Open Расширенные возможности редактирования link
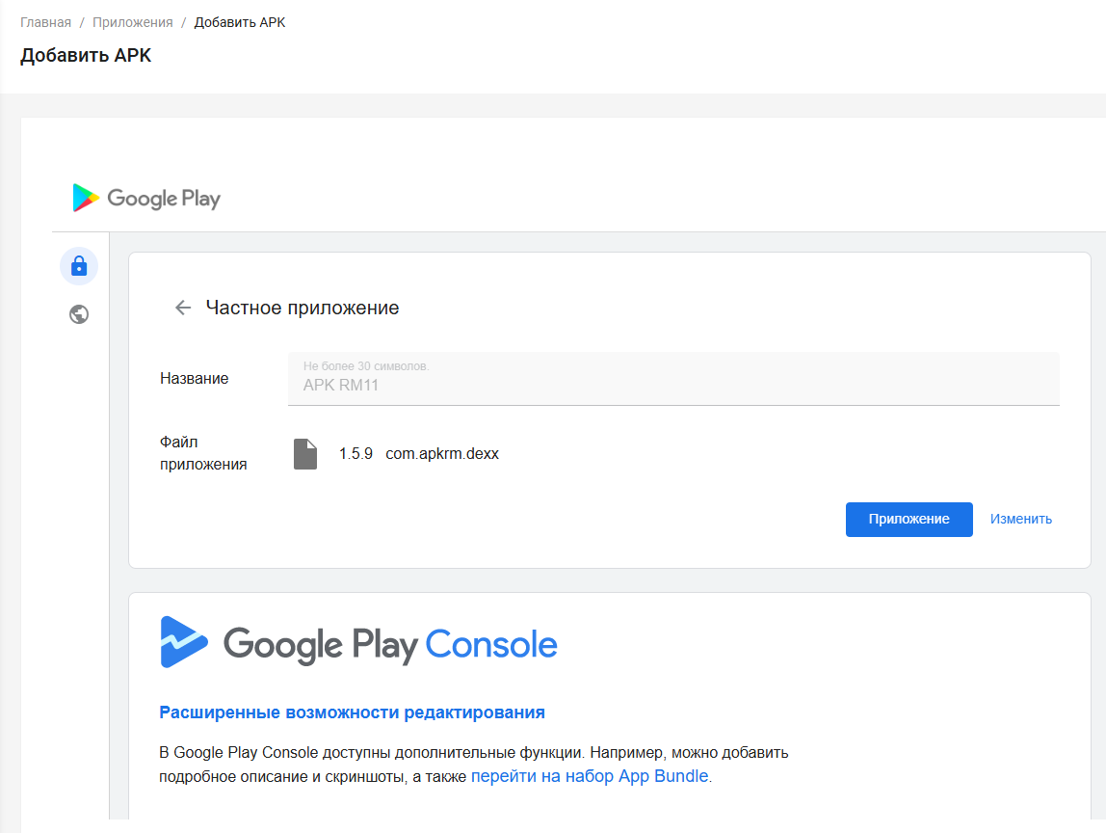 click(x=352, y=712)
